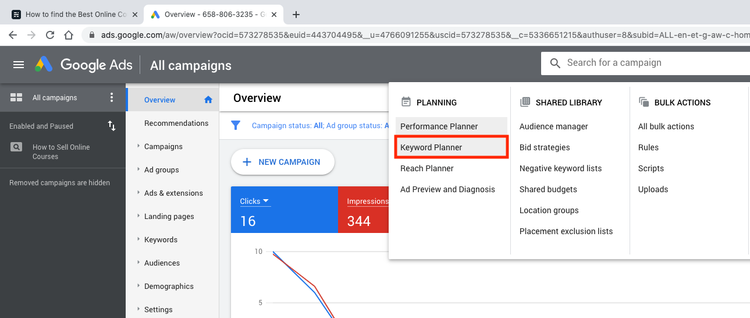
Task: Click the browser home icon
Action: pos(69,35)
